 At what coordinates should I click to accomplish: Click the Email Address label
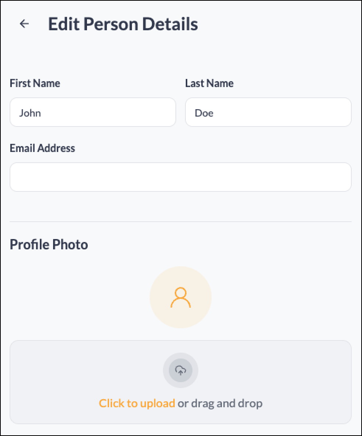tap(42, 148)
